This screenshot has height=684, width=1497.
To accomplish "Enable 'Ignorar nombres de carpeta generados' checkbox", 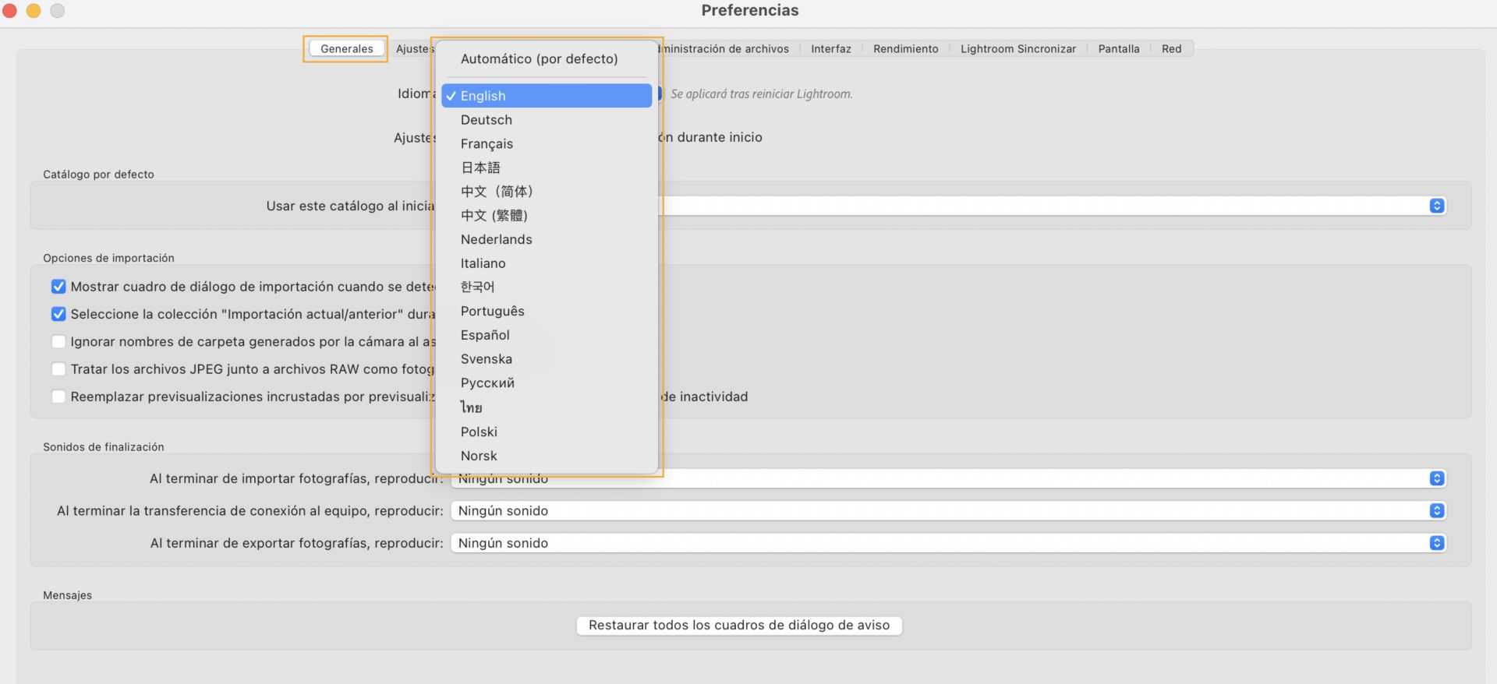I will coord(58,341).
